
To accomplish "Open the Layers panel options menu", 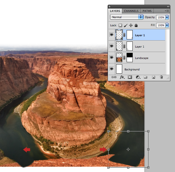I will (x=167, y=11).
